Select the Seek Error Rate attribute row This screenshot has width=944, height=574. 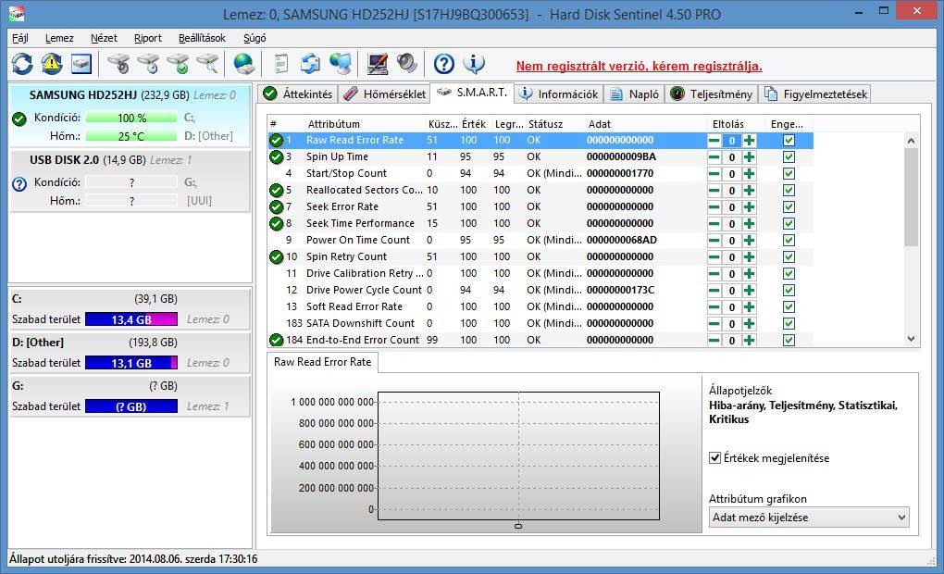coord(540,206)
